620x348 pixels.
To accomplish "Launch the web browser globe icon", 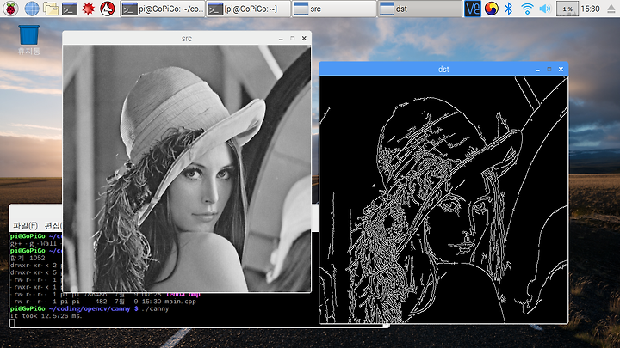I will pos(32,9).
